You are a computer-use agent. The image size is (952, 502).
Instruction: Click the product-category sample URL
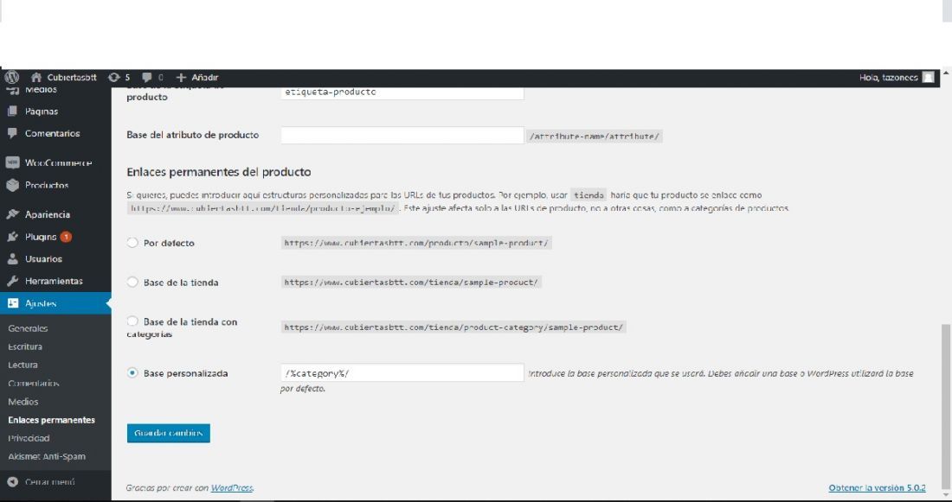coord(453,327)
